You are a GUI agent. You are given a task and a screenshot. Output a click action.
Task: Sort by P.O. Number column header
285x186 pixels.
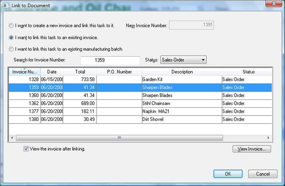(119, 72)
